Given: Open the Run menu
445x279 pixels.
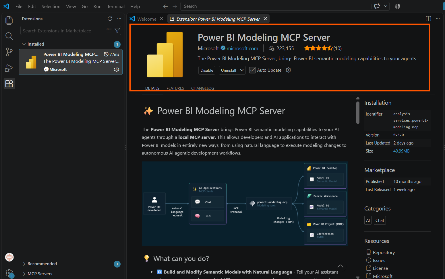Looking at the screenshot, I should coord(97,6).
